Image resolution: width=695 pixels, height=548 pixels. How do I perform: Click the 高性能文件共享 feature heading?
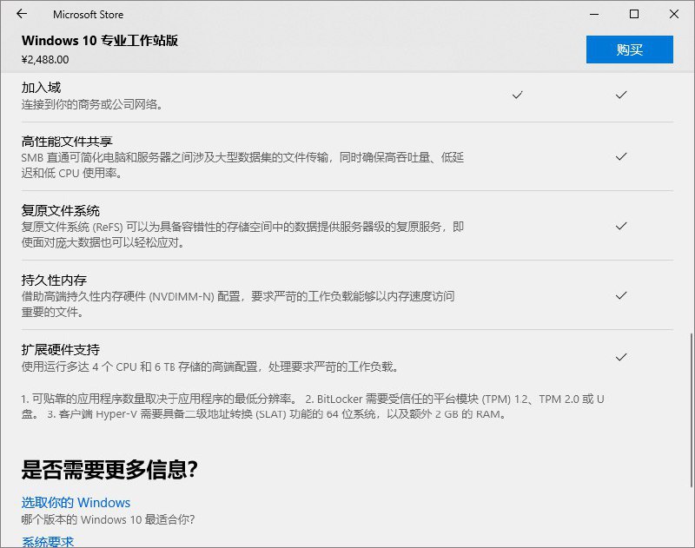coord(67,142)
